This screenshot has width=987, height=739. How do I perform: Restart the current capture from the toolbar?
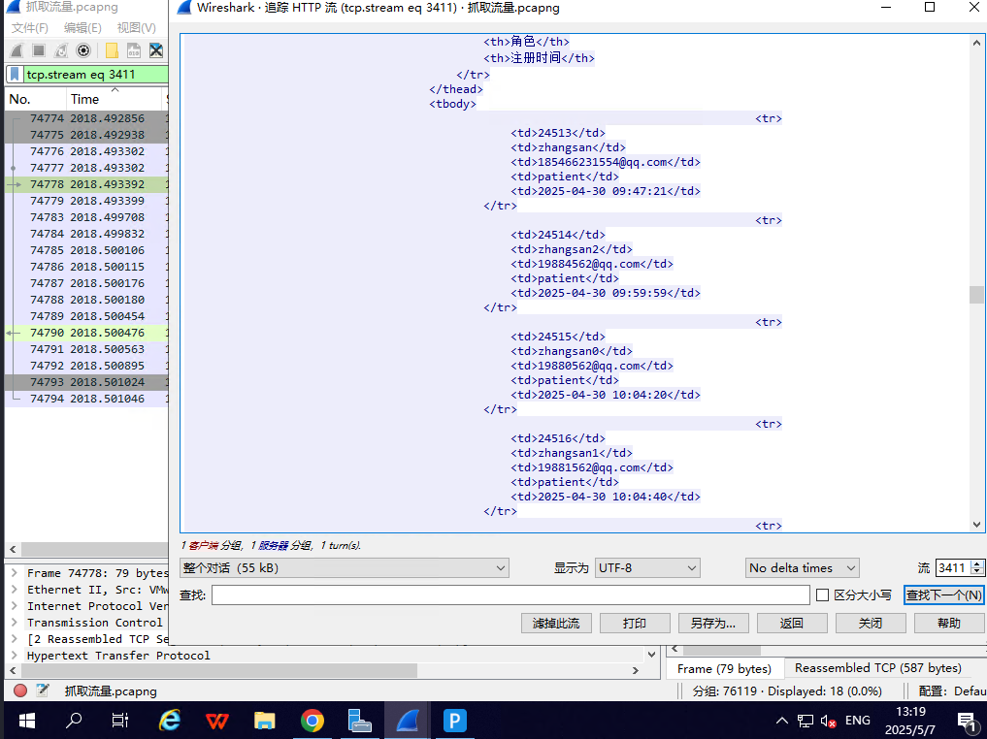[x=61, y=50]
